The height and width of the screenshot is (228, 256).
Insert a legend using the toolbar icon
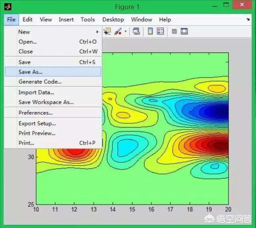[160, 31]
